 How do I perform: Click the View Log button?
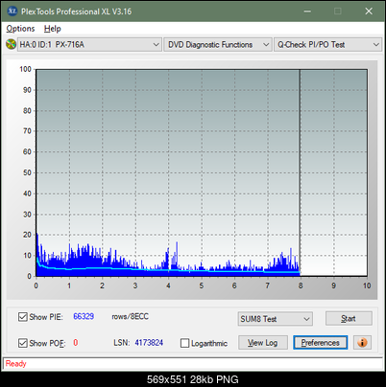[x=263, y=343]
